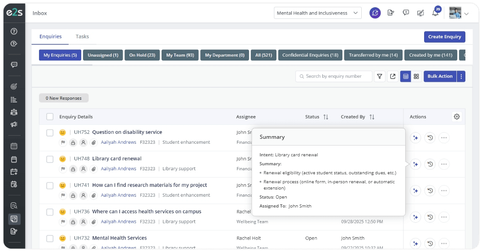Click the person icon on UH736 row
482x252 pixels.
[83, 222]
